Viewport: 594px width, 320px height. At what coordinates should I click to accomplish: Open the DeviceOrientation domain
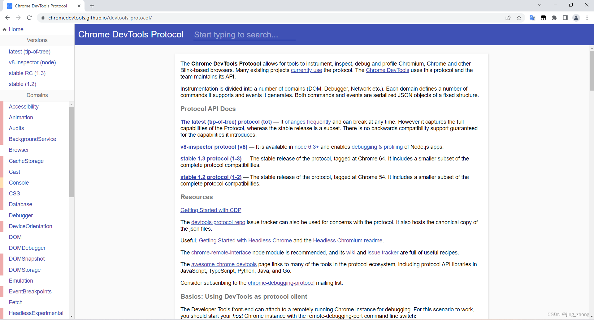pyautogui.click(x=30, y=226)
